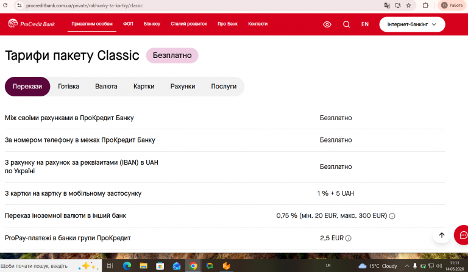The width and height of the screenshot is (468, 272).
Task: Click the browser address bar URL
Action: (x=85, y=5)
